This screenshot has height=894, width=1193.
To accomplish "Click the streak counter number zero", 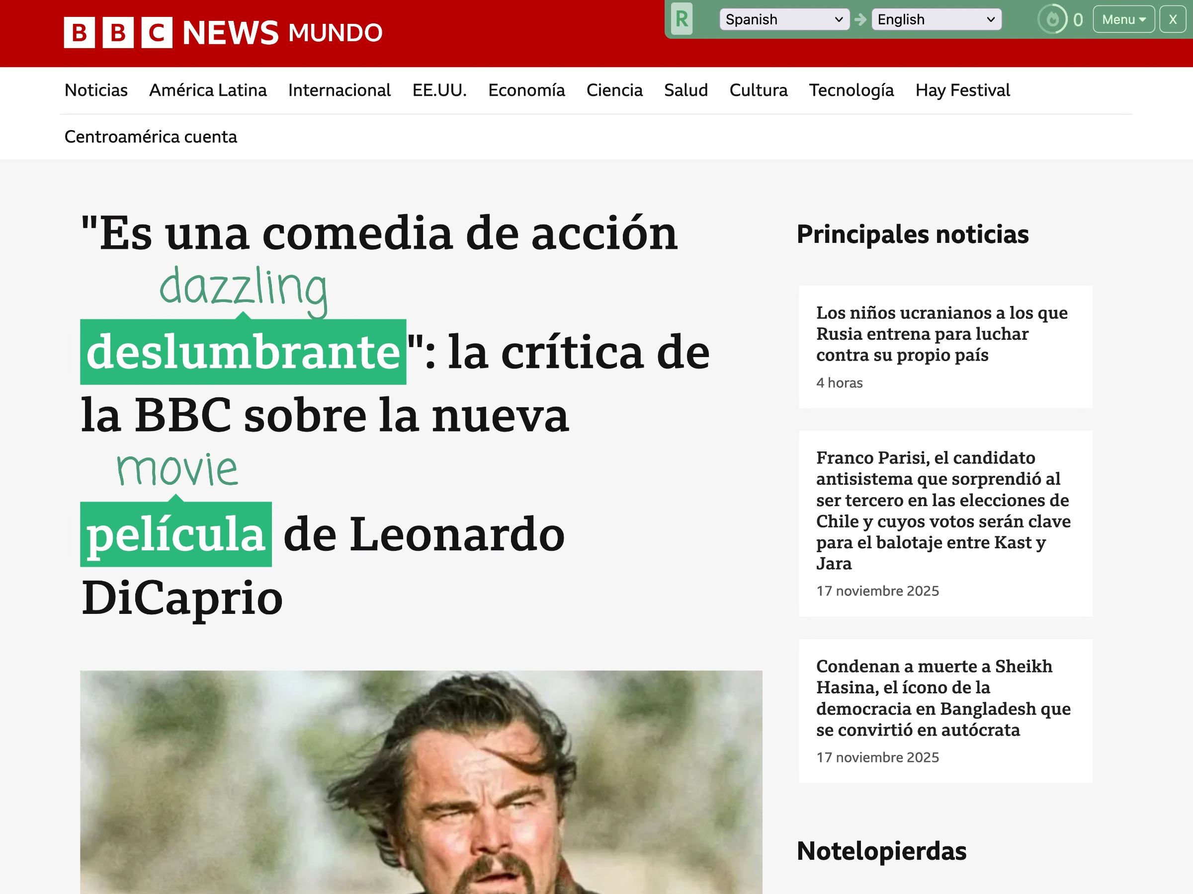I will coord(1078,20).
